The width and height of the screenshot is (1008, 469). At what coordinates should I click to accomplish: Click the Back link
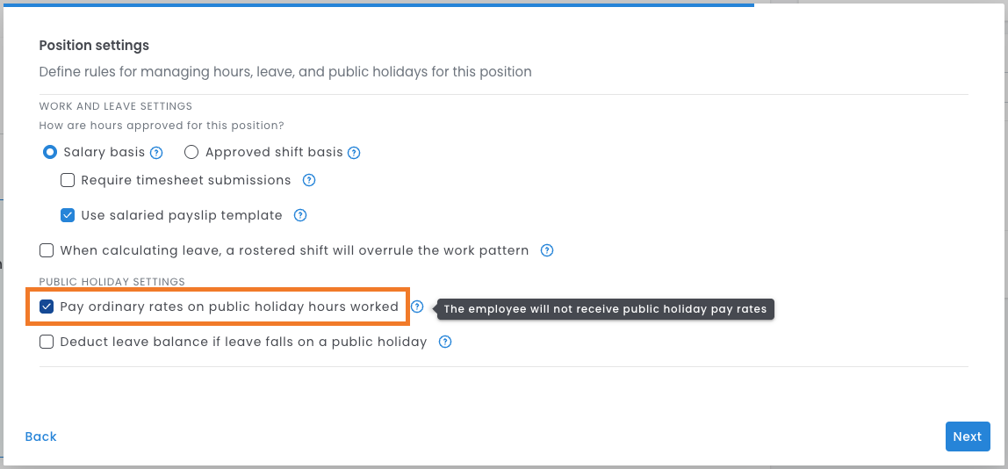pos(40,437)
